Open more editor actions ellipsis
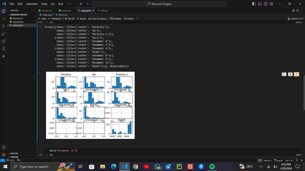The width and height of the screenshot is (305, 171). tap(301, 11)
